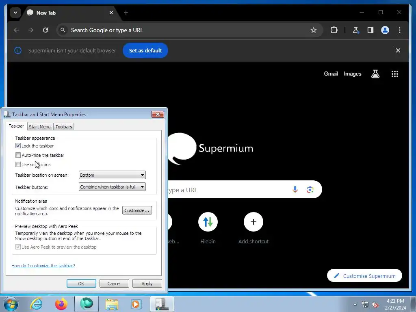Select Taskbar Properties taskbar button
The height and width of the screenshot is (312, 416).
(x=162, y=304)
